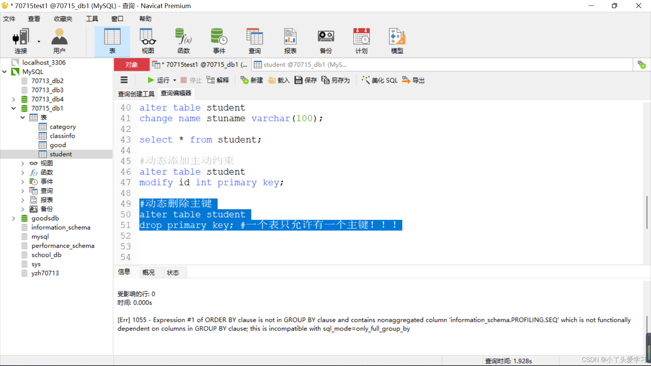This screenshot has height=366, width=651.
Task: Select the category table
Action: [x=63, y=127]
